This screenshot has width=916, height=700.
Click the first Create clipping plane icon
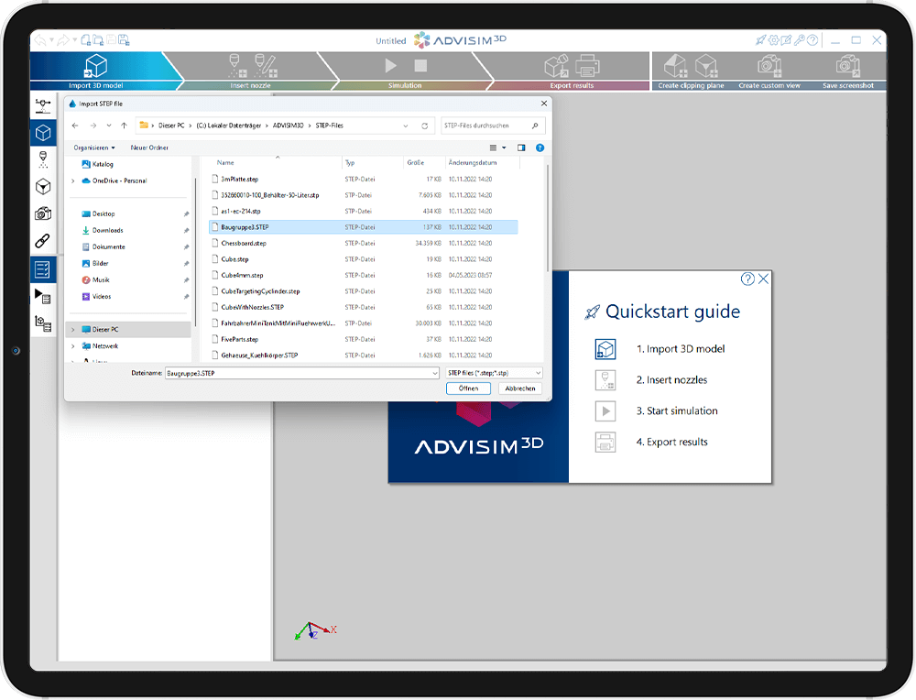[x=676, y=65]
